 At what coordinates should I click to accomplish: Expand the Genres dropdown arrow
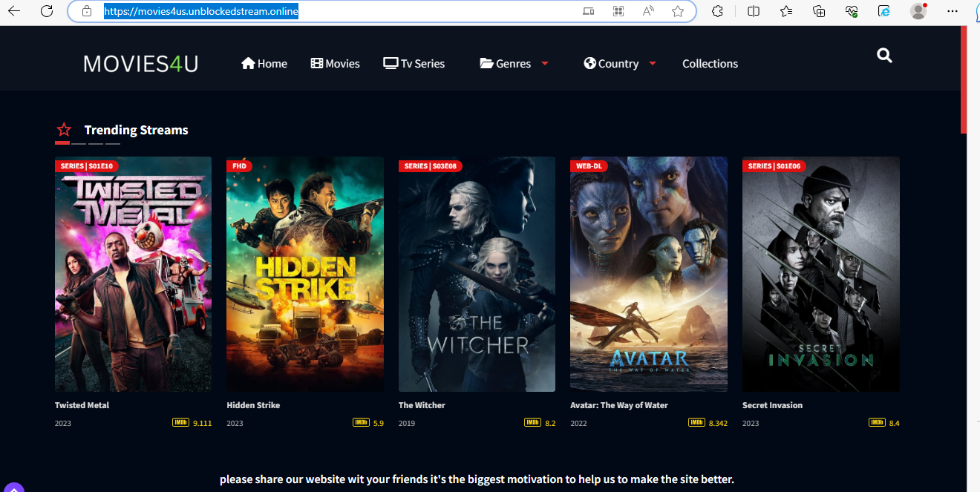(x=545, y=64)
